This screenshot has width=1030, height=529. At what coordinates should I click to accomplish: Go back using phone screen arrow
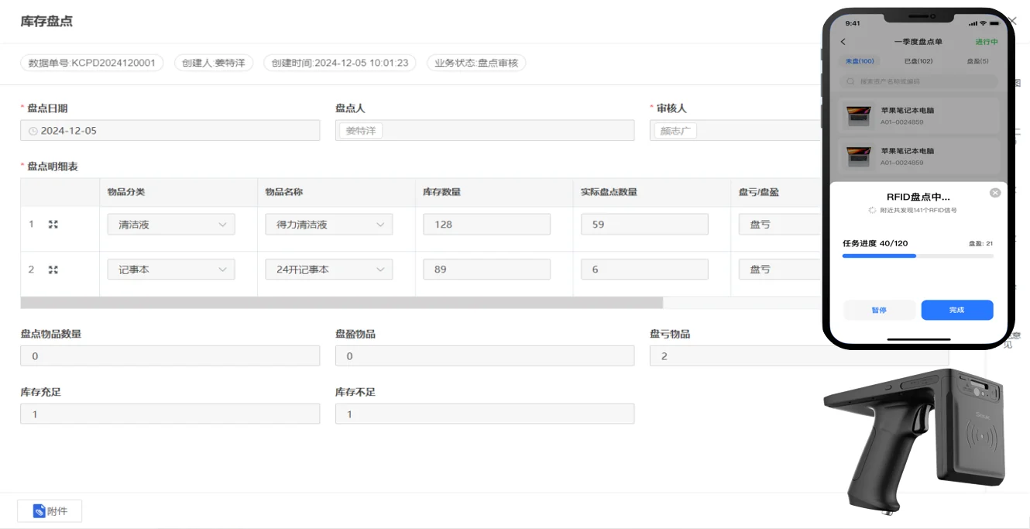(x=843, y=42)
